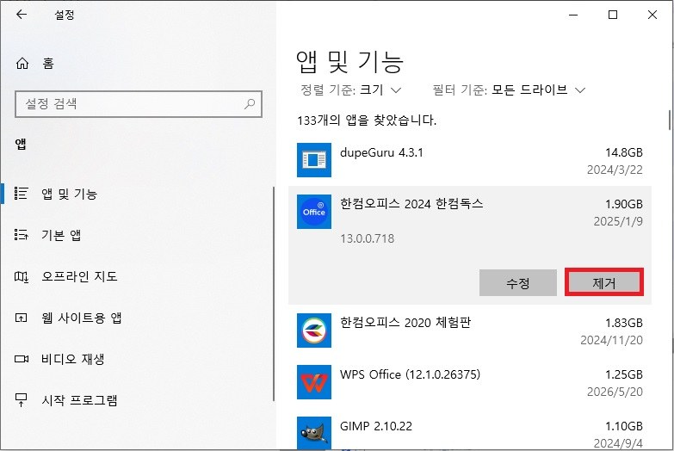Click the 앱 및 기능 page heading
Image resolution: width=674 pixels, height=451 pixels.
(349, 61)
